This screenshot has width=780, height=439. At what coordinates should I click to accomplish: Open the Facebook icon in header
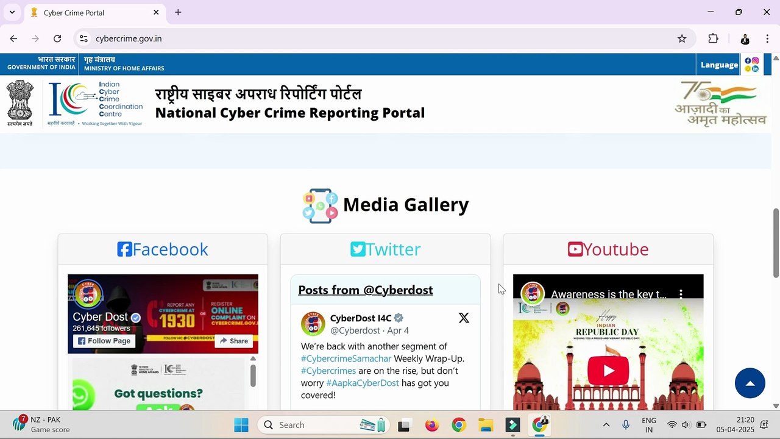748,60
